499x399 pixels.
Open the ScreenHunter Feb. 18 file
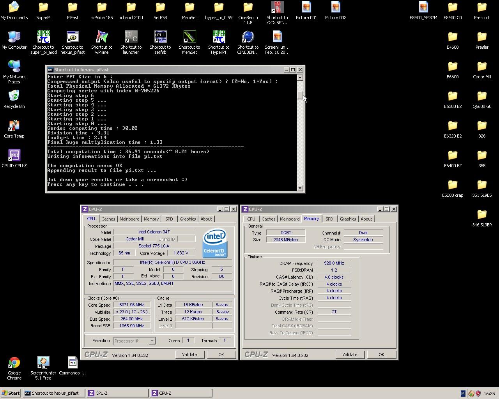coord(277,42)
